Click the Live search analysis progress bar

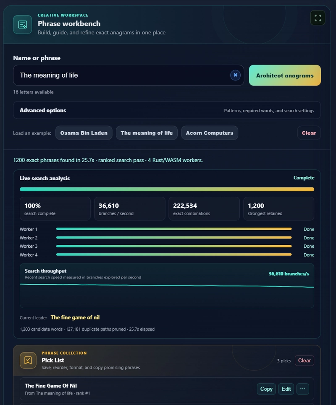[167, 190]
